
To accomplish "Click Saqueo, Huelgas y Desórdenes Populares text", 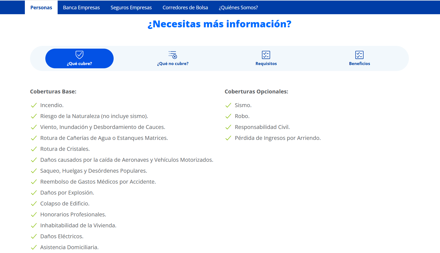I will click(94, 171).
